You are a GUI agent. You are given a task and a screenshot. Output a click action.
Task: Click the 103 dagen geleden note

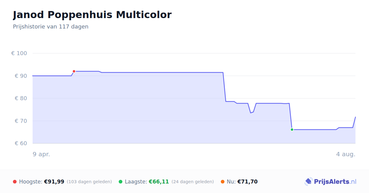89,182
